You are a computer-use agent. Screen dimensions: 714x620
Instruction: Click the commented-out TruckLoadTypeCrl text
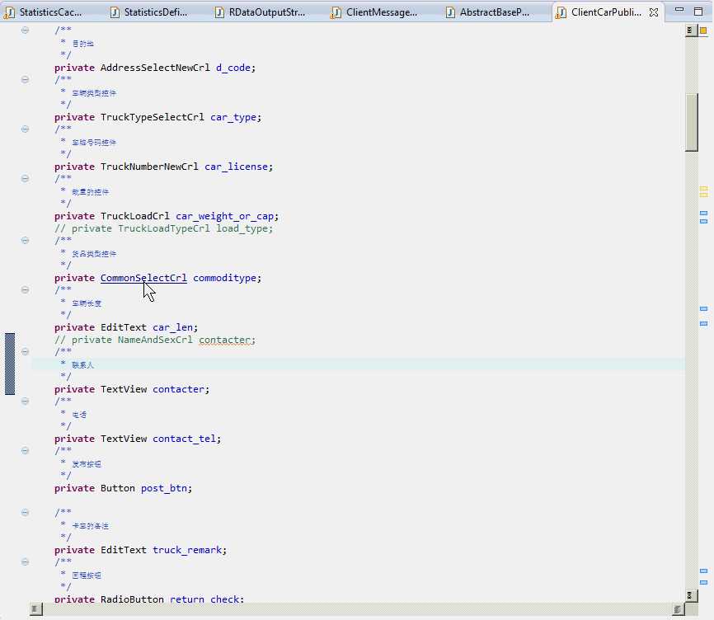click(x=164, y=228)
